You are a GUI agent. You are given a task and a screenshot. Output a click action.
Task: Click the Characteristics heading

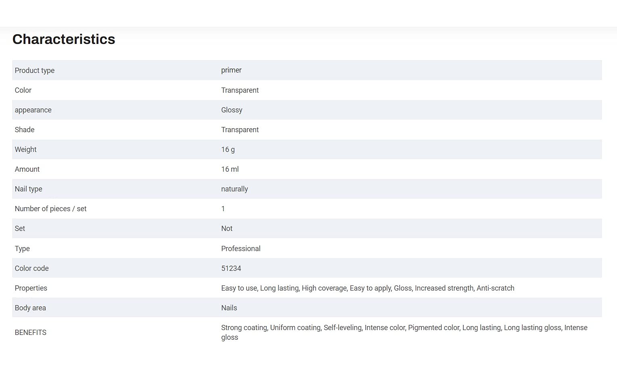64,39
